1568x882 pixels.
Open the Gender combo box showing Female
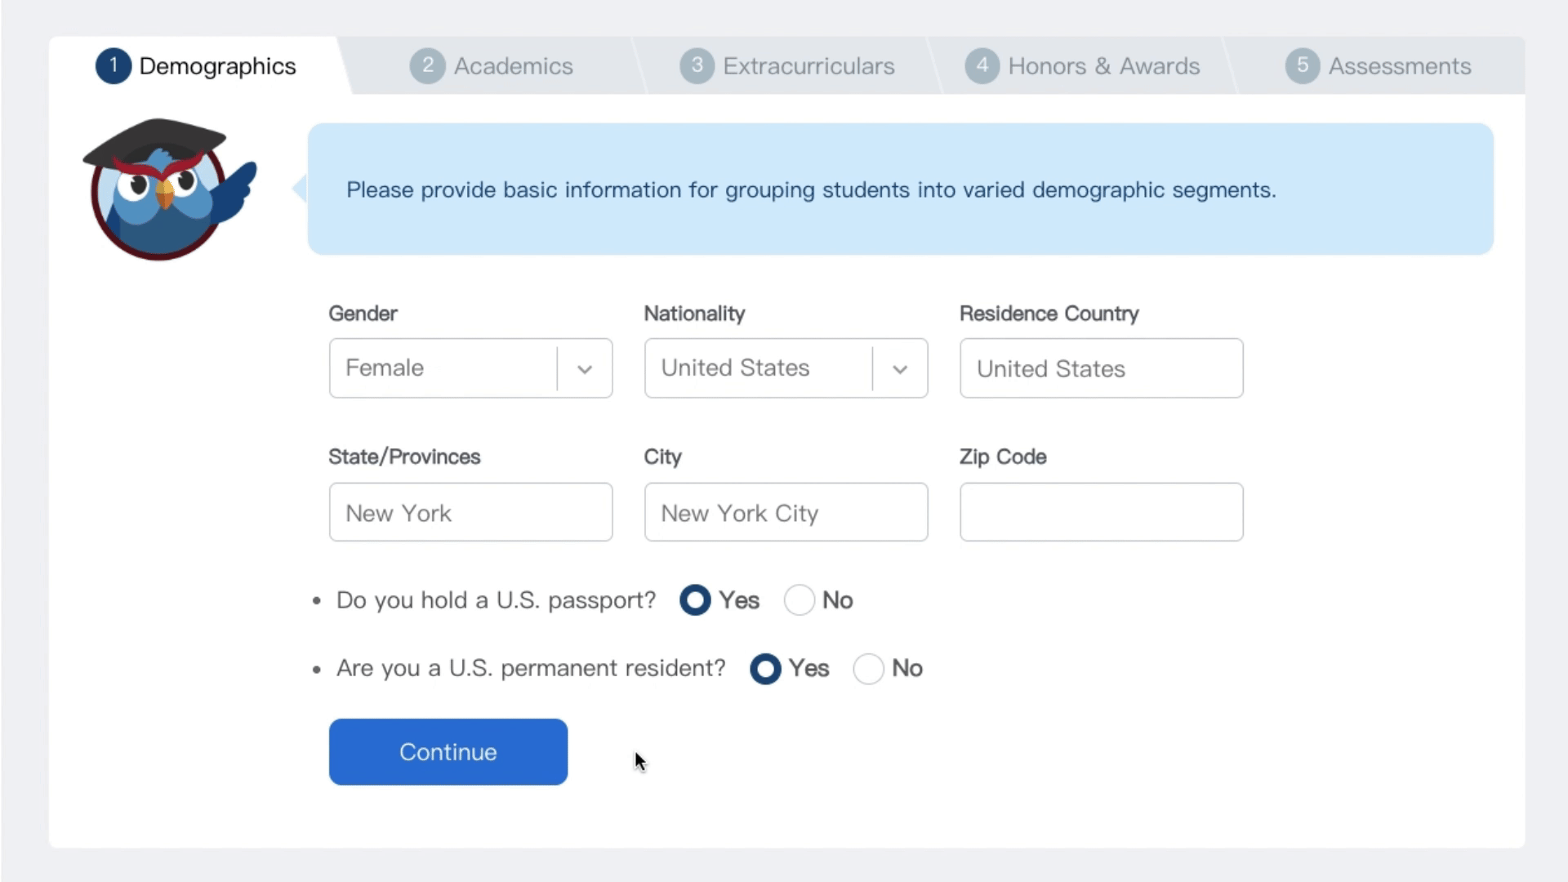(x=470, y=368)
